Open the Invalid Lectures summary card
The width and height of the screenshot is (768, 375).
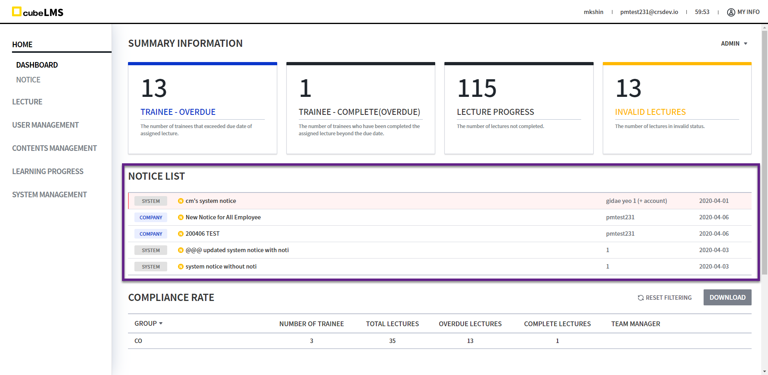pyautogui.click(x=677, y=108)
